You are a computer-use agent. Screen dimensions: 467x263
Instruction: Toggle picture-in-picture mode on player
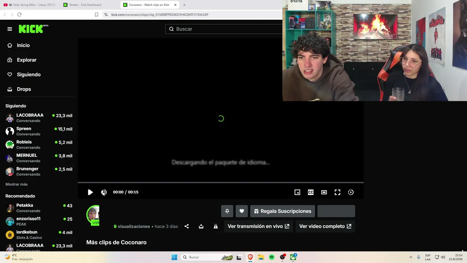coord(297,192)
